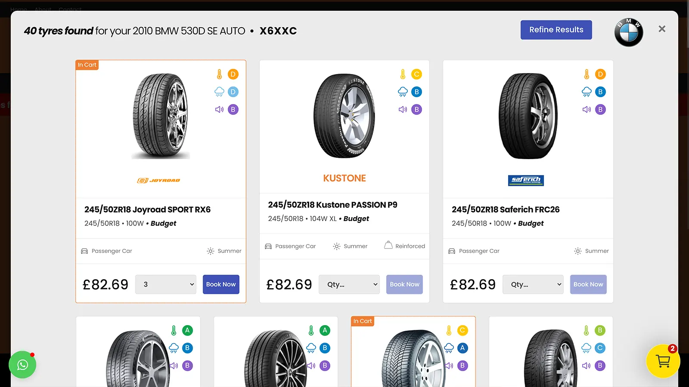Book Now the Kustone PASSION P9 tyre
Screen dimensions: 689x387
[404, 284]
